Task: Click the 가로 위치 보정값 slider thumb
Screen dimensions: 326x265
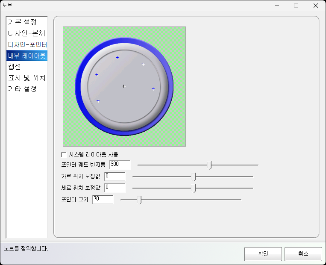Action: (194, 177)
